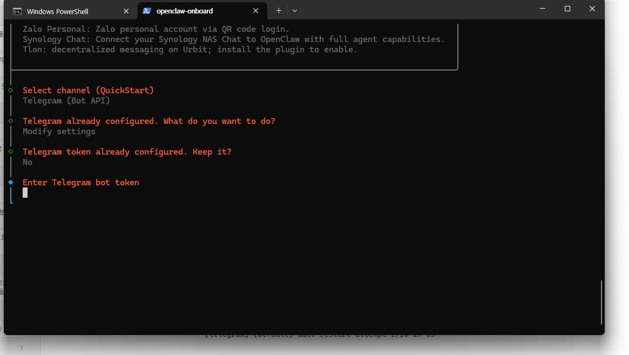Click the Modify settings answer text
Image resolution: width=629 pixels, height=355 pixels.
click(59, 131)
